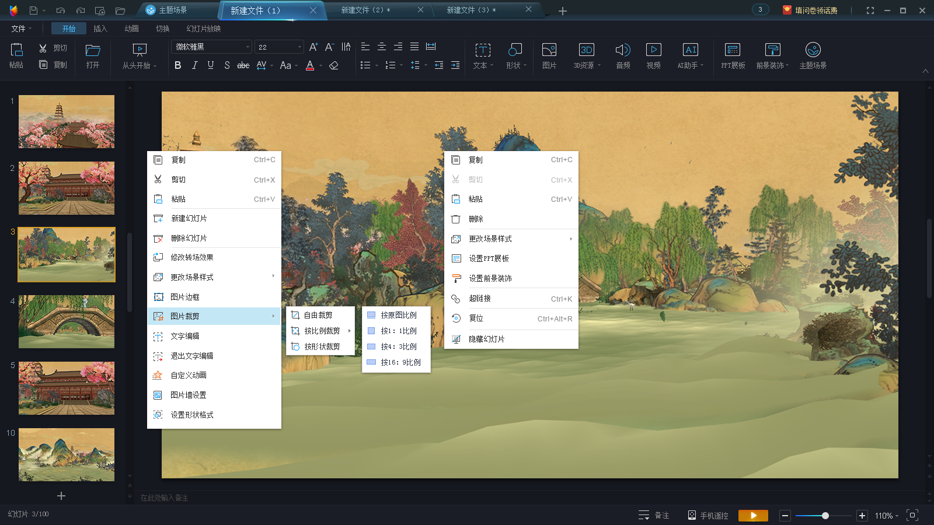Open 填问卷领话费 survey link
This screenshot has height=525, width=934.
click(810, 10)
